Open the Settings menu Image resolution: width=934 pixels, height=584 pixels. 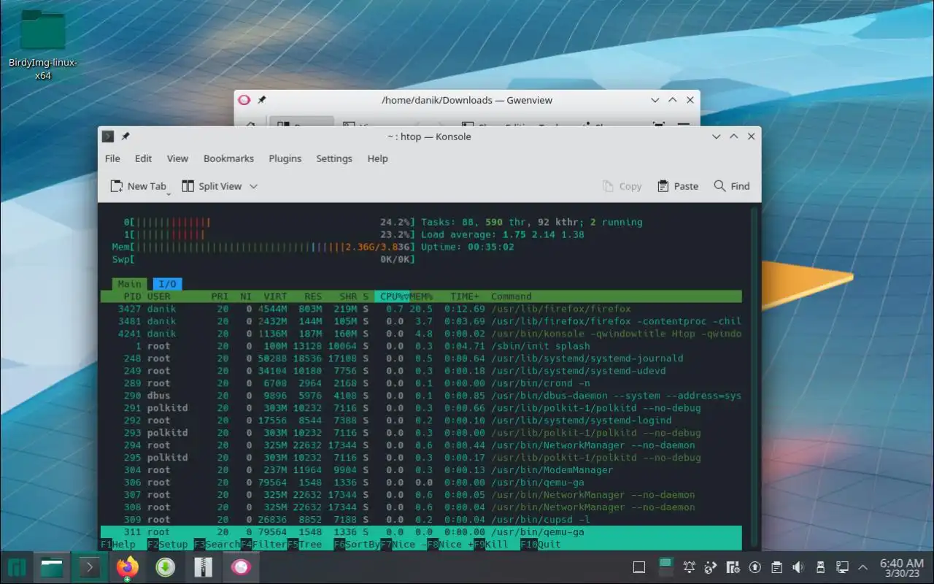[334, 158]
